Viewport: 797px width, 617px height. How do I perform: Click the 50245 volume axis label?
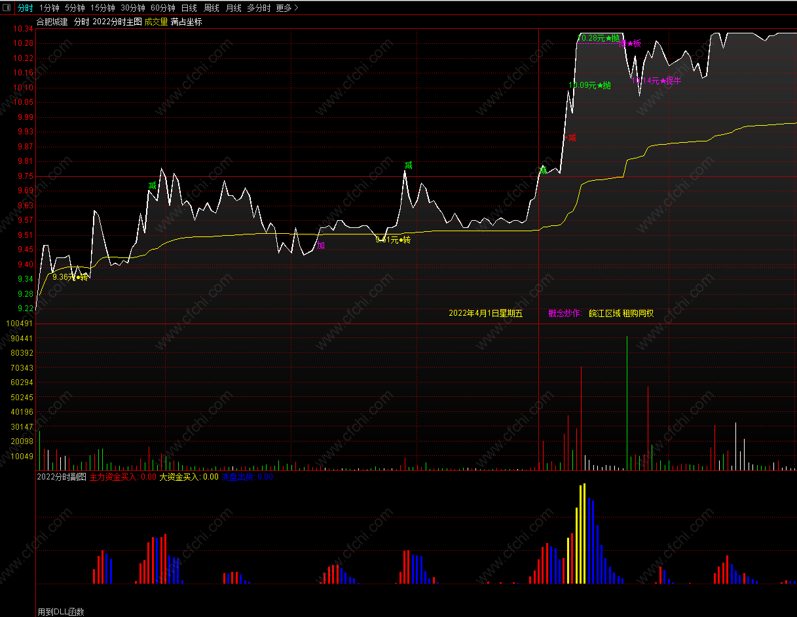[x=22, y=398]
